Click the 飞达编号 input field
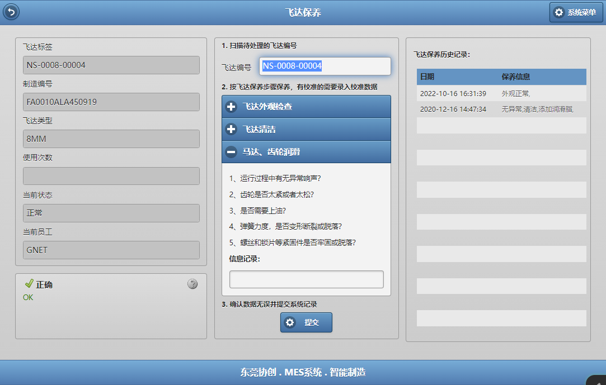 pos(325,66)
